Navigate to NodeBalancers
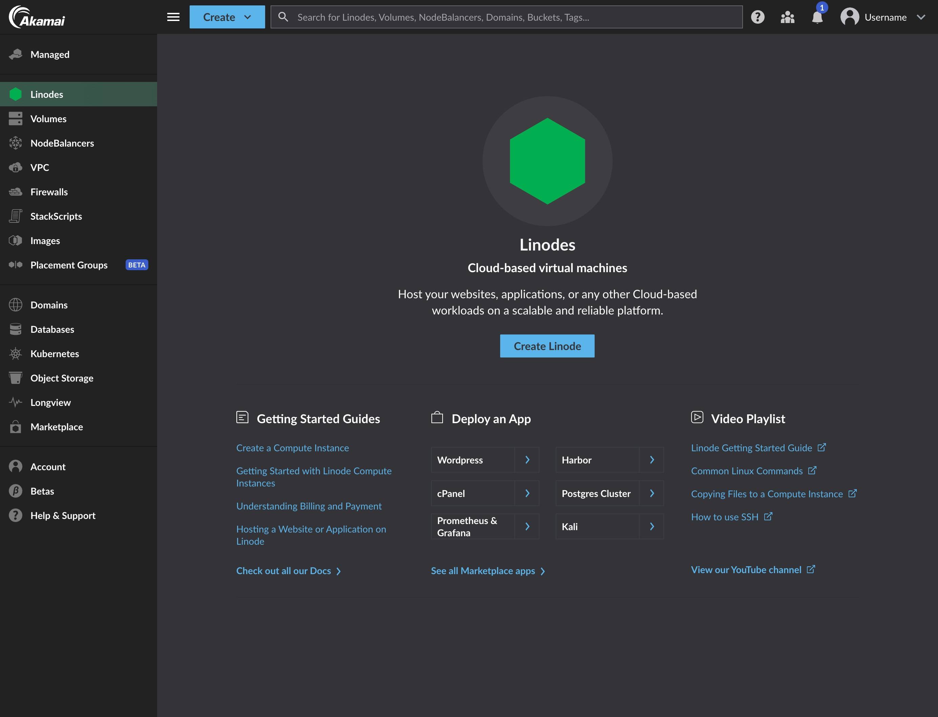The height and width of the screenshot is (717, 938). click(x=63, y=142)
